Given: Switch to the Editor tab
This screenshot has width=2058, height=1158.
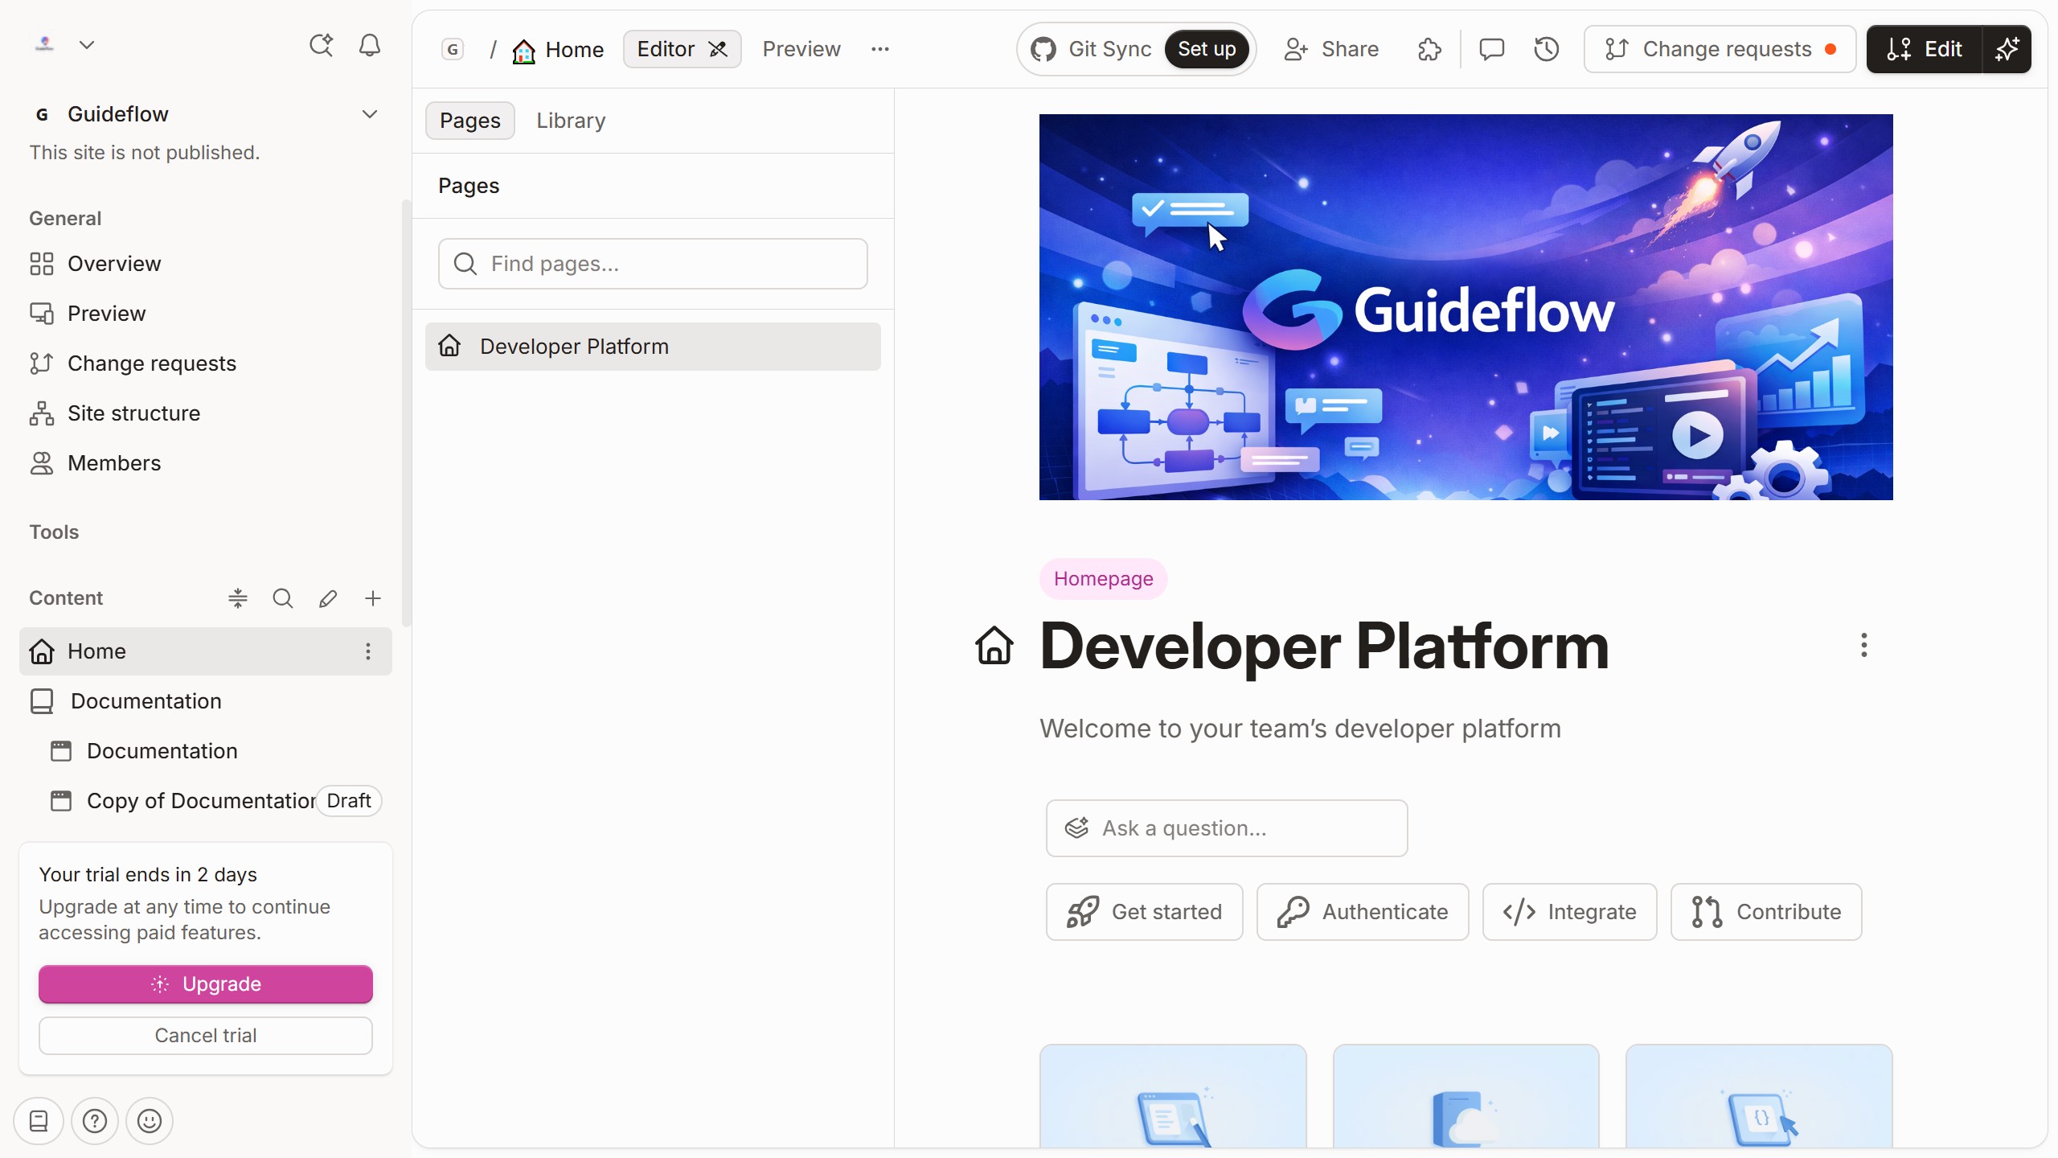Looking at the screenshot, I should [682, 49].
